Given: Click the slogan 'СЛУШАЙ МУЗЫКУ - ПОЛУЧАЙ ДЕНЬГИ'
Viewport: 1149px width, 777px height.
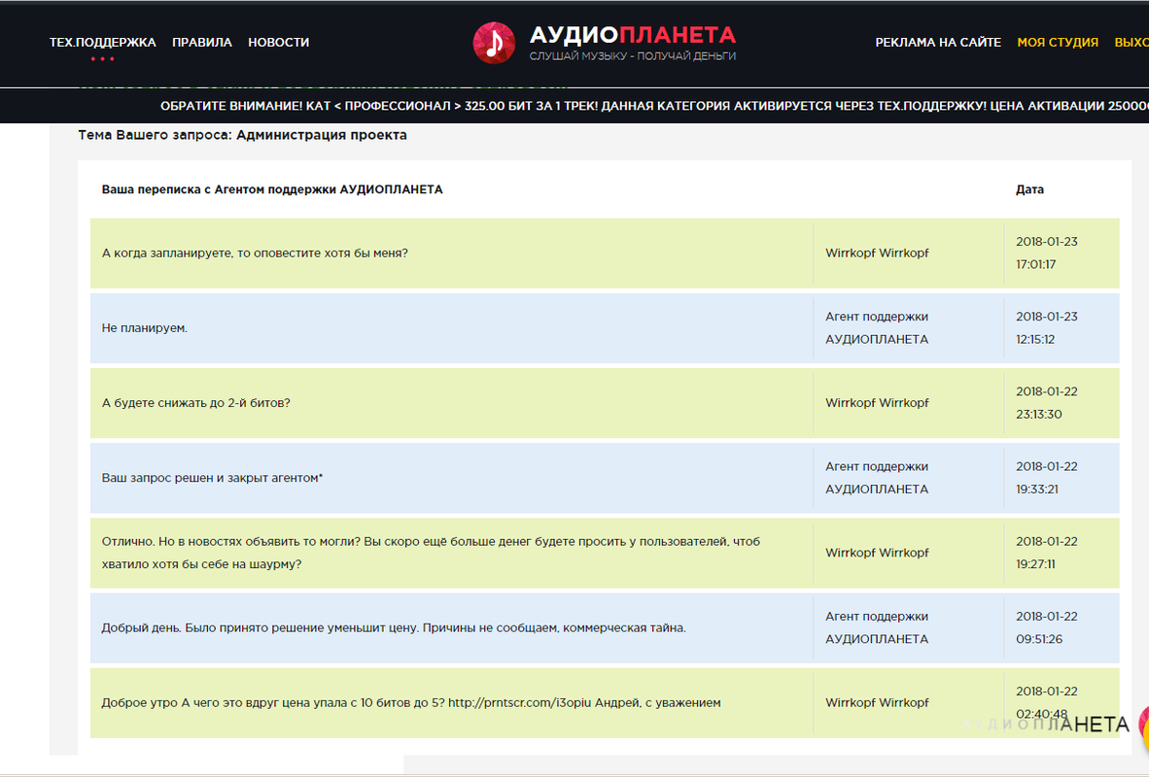Looking at the screenshot, I should [633, 55].
